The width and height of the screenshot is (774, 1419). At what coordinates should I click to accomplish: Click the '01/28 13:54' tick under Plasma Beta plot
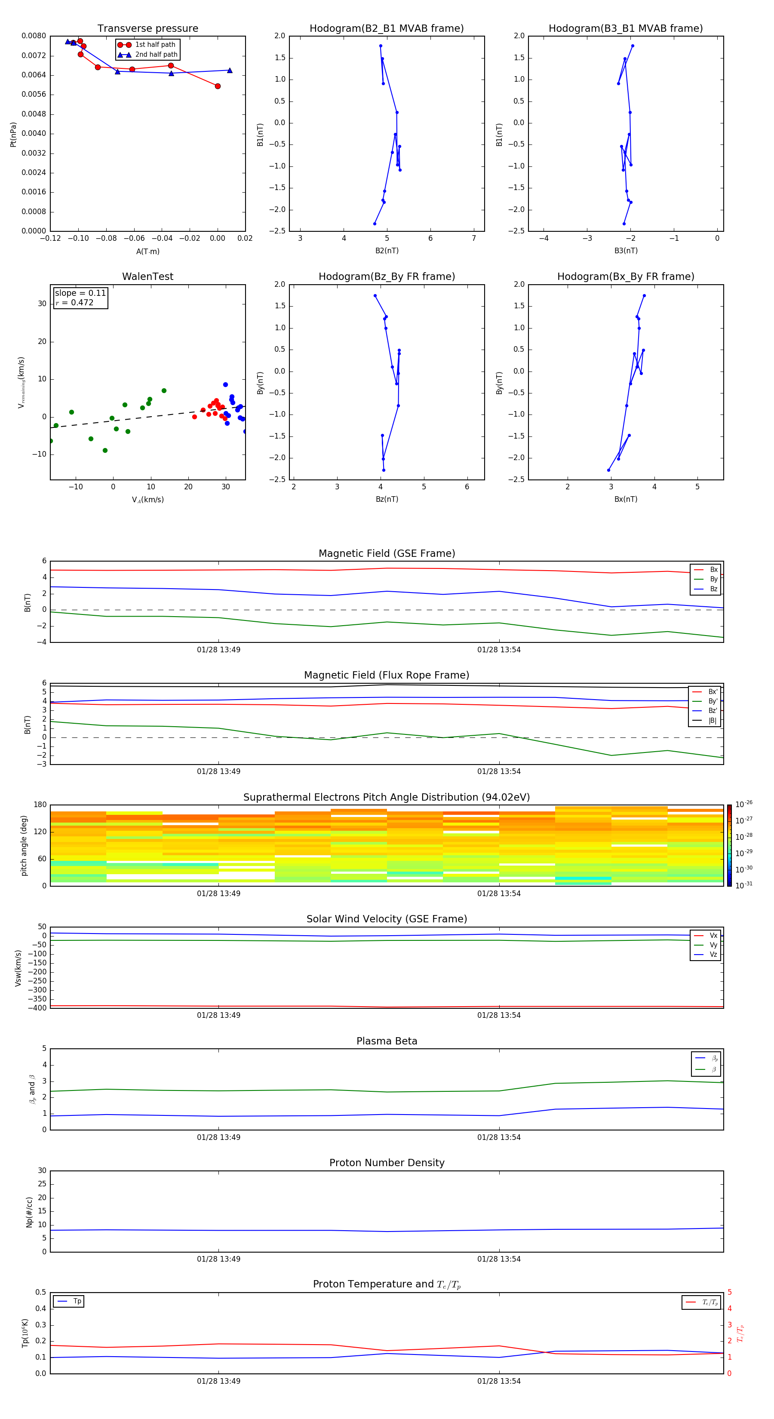[499, 1137]
